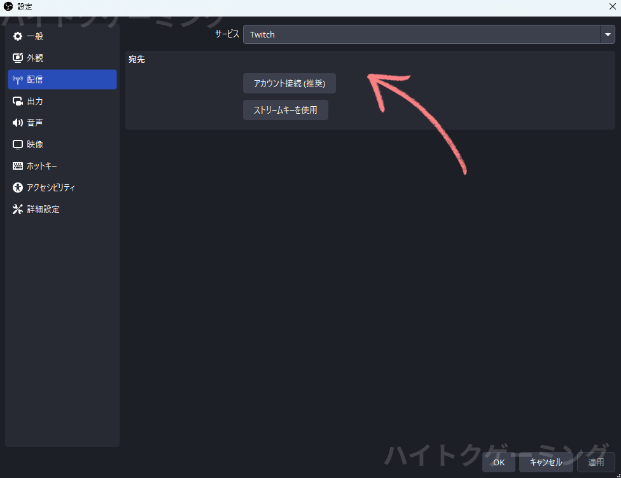Click the キャンセル button
The image size is (621, 478).
tap(546, 462)
